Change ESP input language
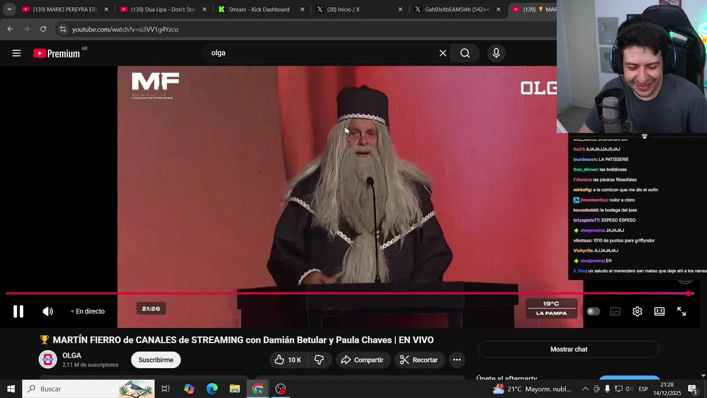707x398 pixels. coord(643,389)
